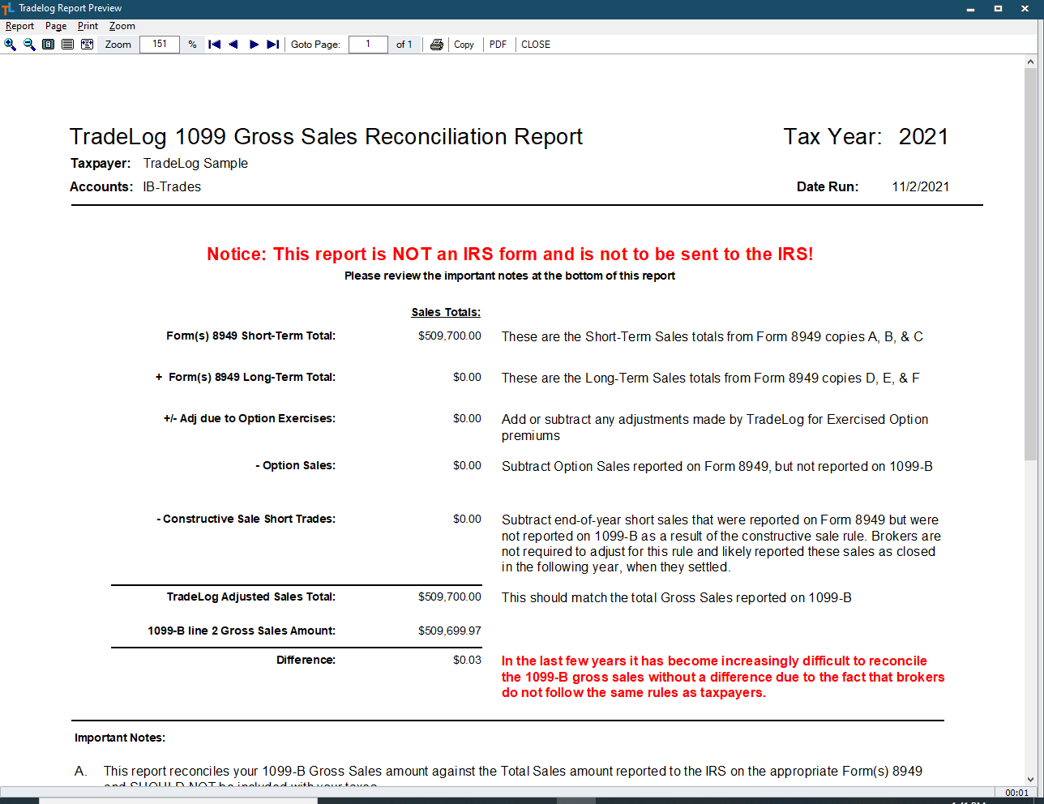Click the scrollbar up arrow
1044x804 pixels.
tap(1030, 62)
